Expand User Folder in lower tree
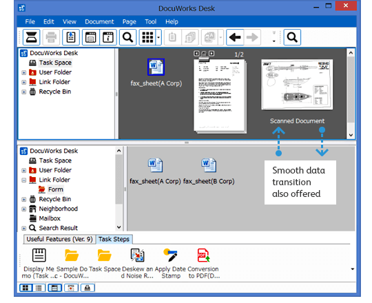Image resolution: width=372 pixels, height=303 pixels. [x=23, y=171]
